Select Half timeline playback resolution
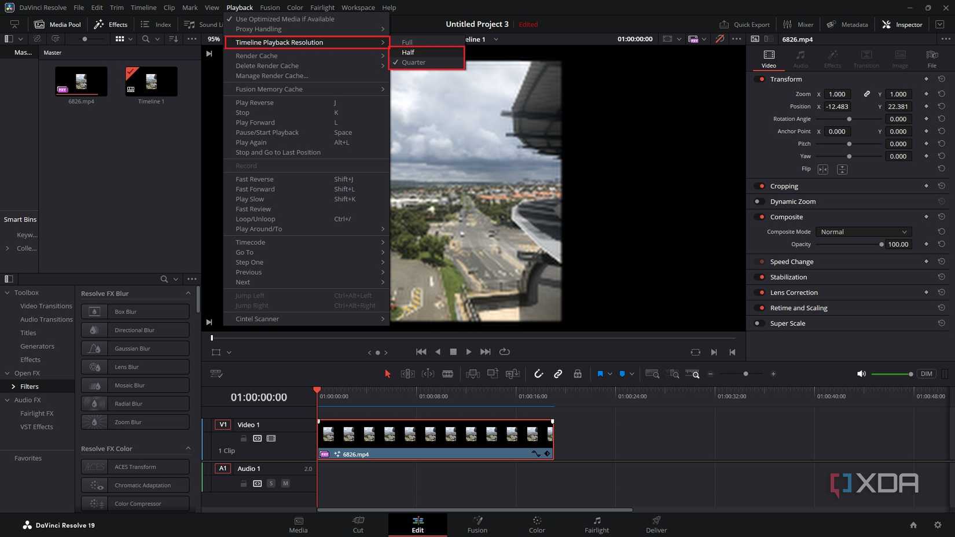 pos(408,52)
